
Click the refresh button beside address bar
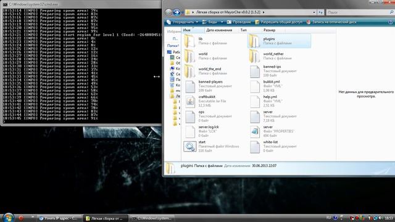(320, 12)
